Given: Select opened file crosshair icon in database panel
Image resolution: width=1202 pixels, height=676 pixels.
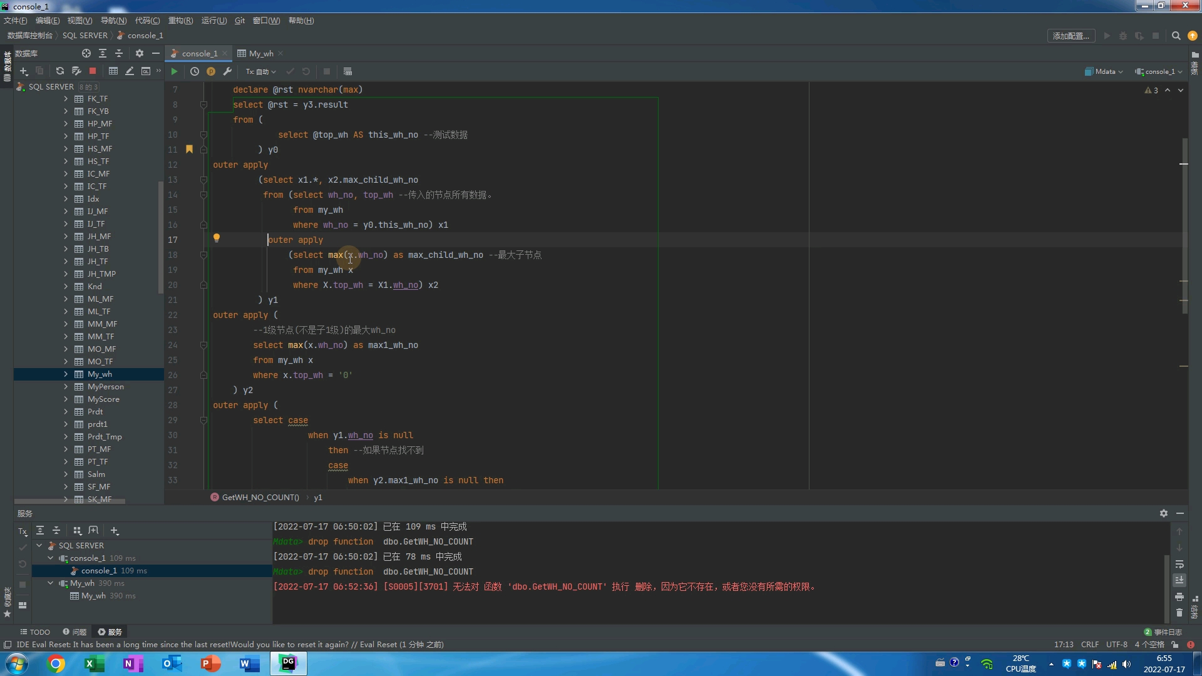Looking at the screenshot, I should point(86,53).
